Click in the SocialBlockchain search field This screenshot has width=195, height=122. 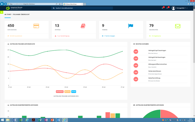83,8
